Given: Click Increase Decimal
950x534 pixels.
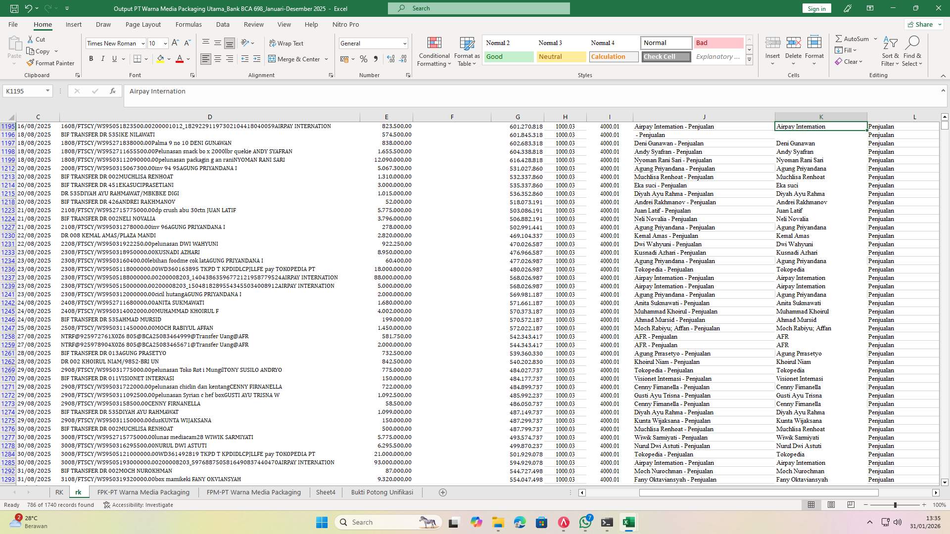Looking at the screenshot, I should (x=390, y=59).
